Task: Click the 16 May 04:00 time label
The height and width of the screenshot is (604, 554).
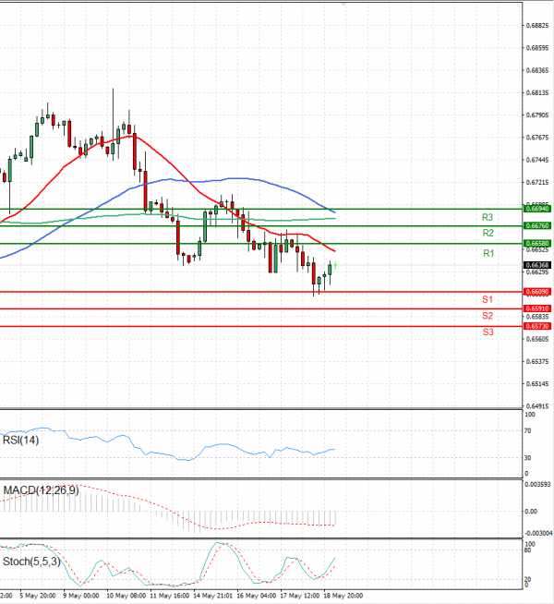Action: (257, 596)
